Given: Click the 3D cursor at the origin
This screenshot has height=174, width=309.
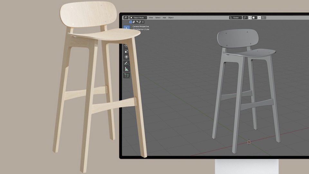Looking at the screenshot, I should (249, 142).
